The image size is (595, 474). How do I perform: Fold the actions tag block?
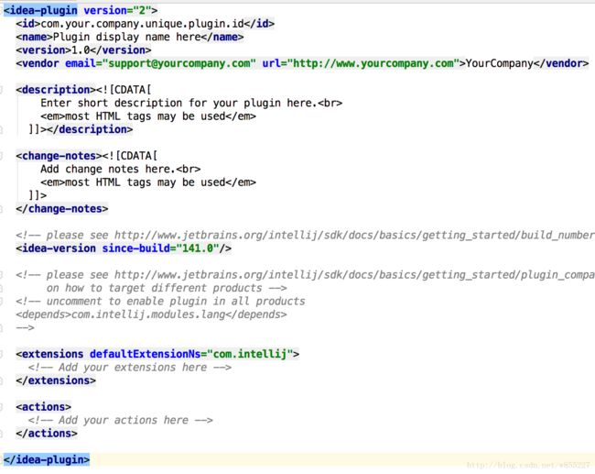[x=5, y=406]
